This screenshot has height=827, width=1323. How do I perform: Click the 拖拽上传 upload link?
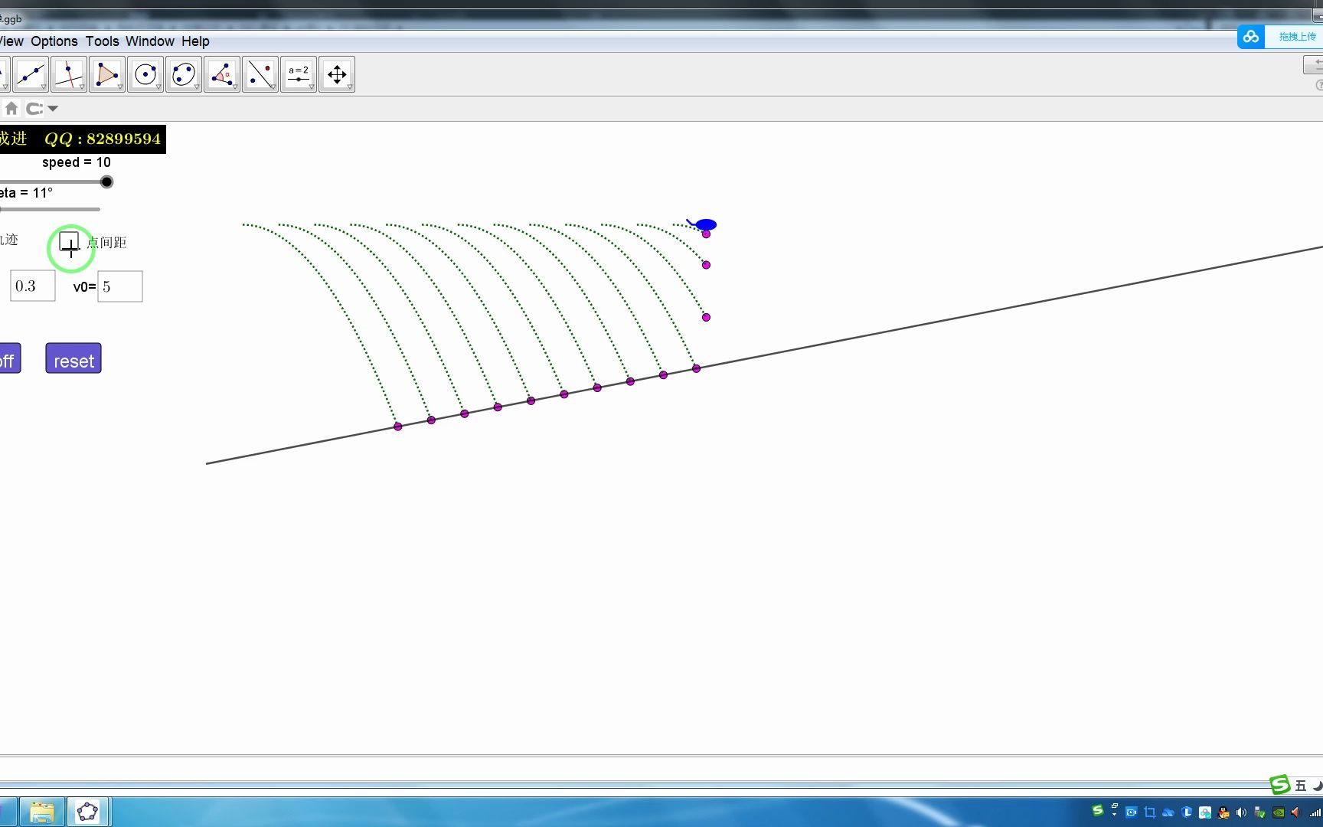(x=1298, y=37)
